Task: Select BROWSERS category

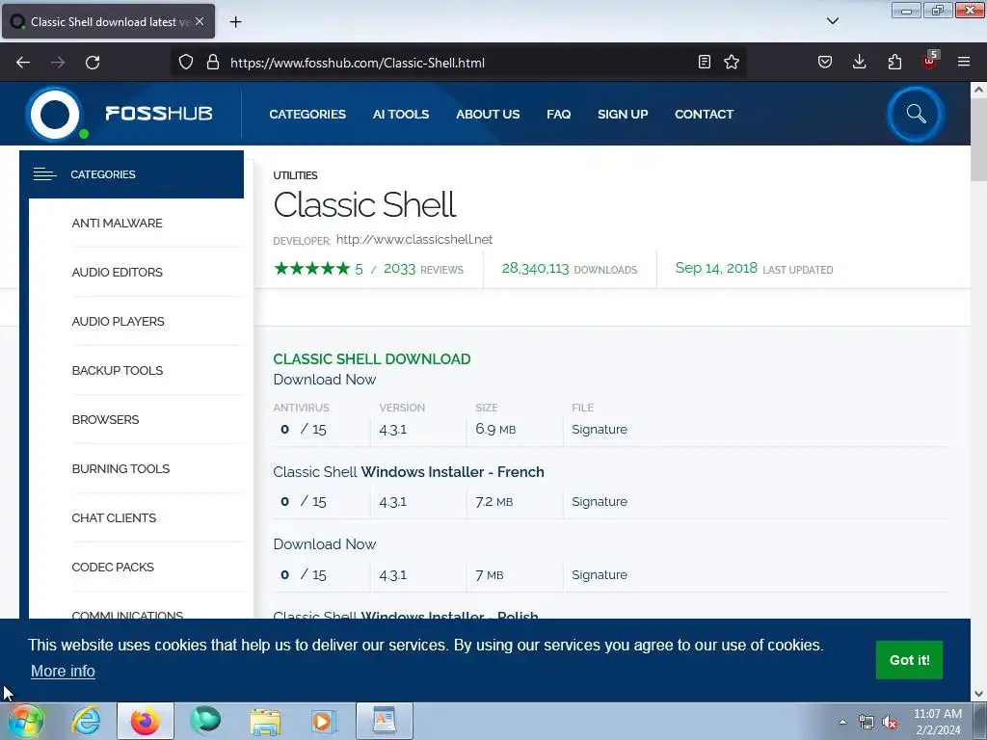Action: pyautogui.click(x=105, y=419)
